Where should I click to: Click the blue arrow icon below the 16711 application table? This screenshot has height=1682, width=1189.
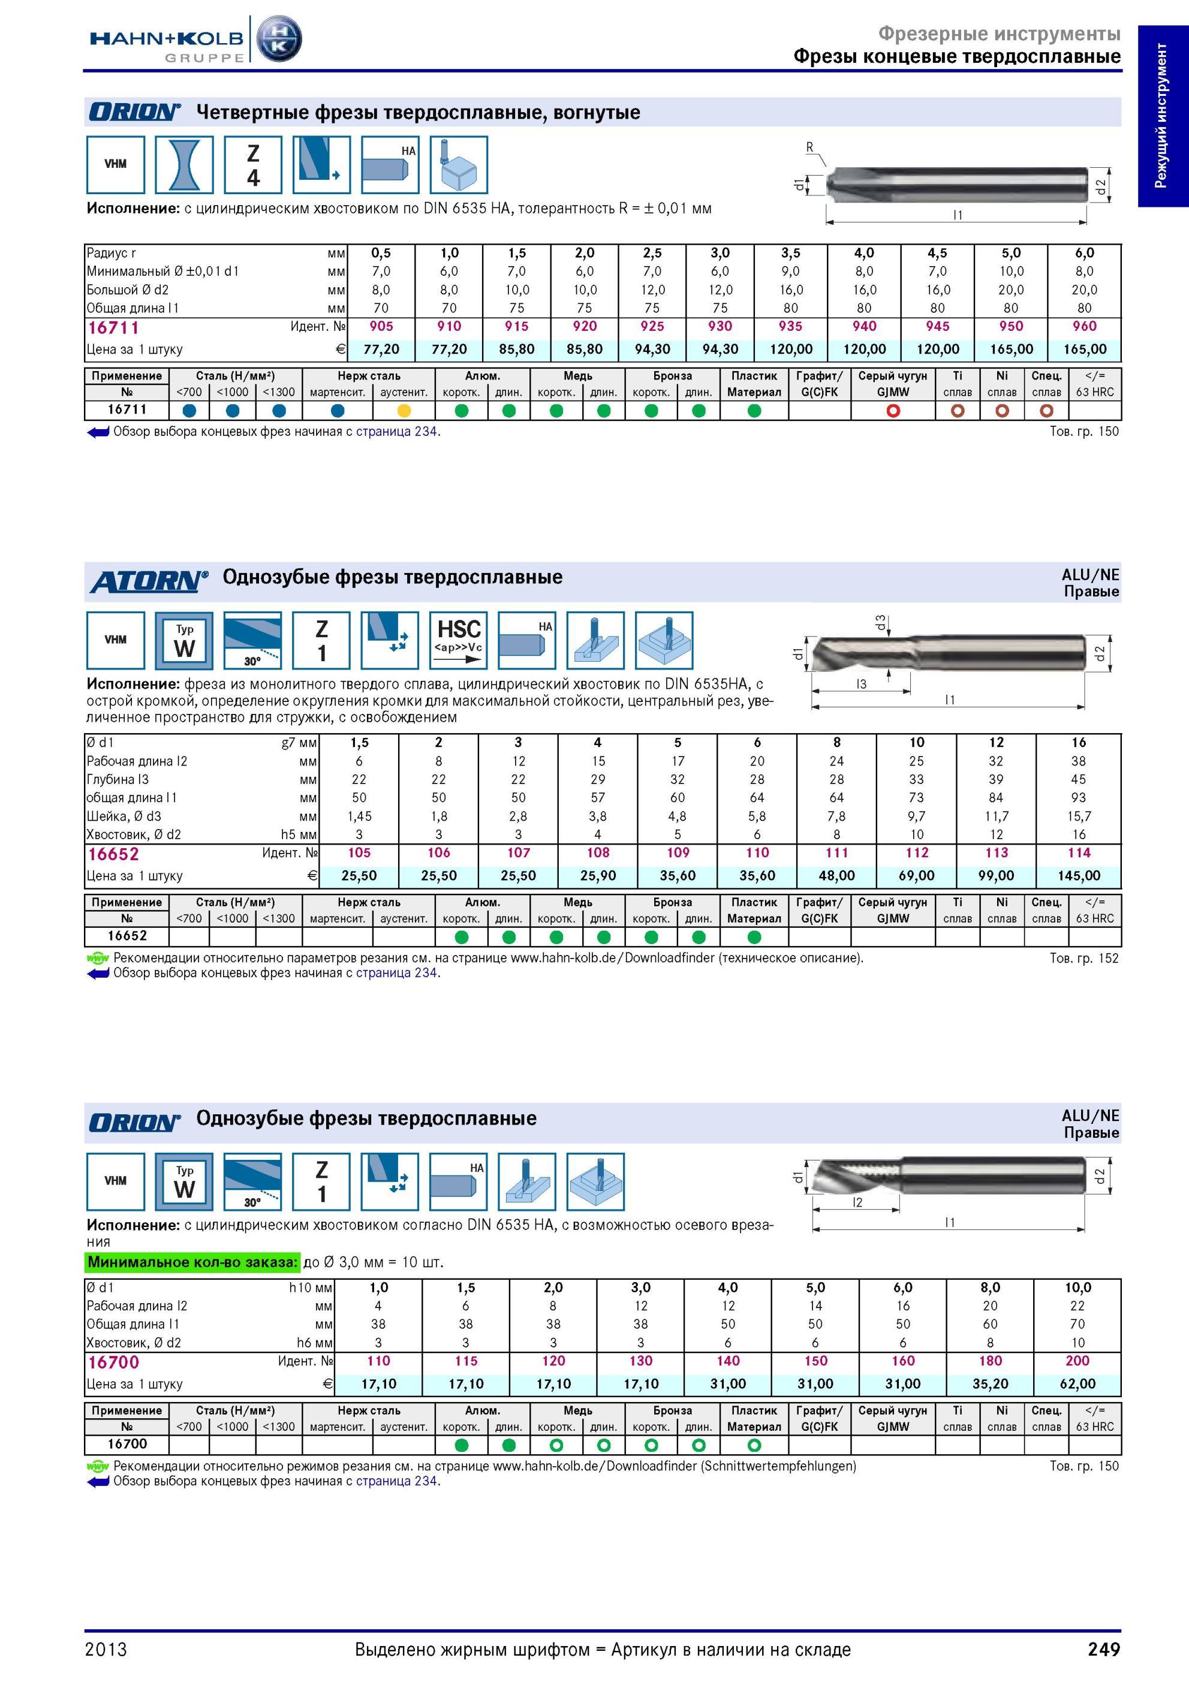pos(98,432)
